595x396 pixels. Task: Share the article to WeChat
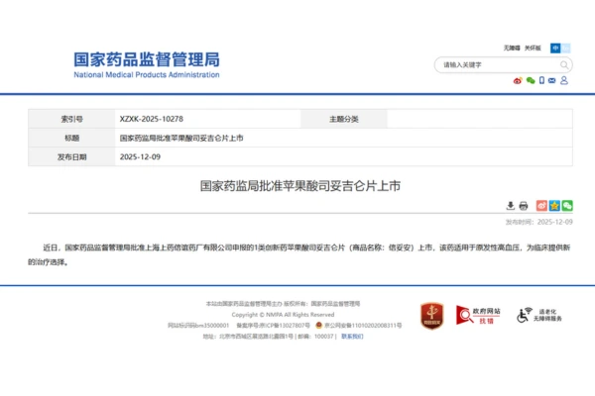[x=567, y=206]
